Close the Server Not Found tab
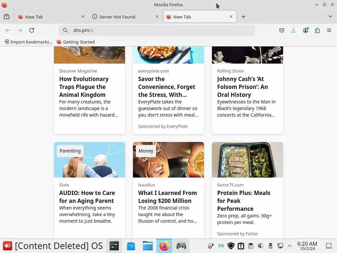 (x=157, y=16)
